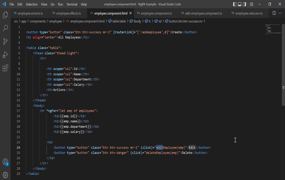Open the Accounts icon with badge
This screenshot has height=180, width=285.
(x=5, y=162)
